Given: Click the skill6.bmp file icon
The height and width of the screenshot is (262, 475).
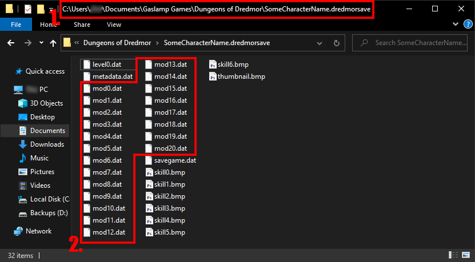Looking at the screenshot, I should click(213, 65).
